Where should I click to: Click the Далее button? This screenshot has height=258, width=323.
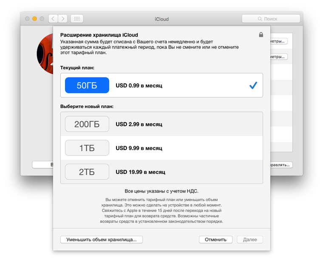(250, 240)
